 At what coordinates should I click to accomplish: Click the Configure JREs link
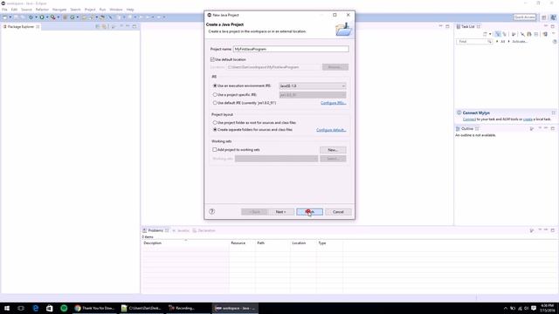(x=333, y=103)
